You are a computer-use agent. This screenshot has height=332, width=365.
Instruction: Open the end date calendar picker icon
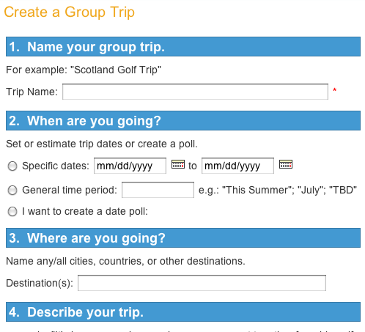(x=286, y=164)
